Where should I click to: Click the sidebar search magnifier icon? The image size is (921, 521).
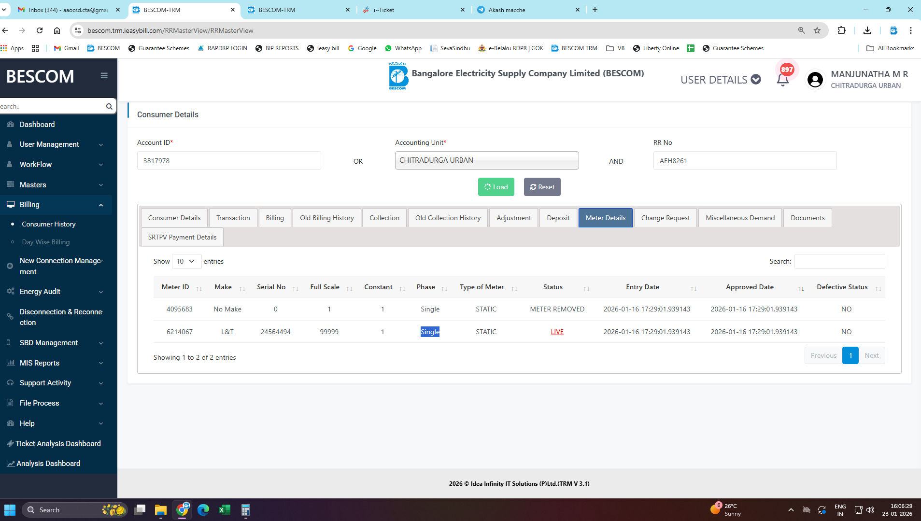pos(109,106)
